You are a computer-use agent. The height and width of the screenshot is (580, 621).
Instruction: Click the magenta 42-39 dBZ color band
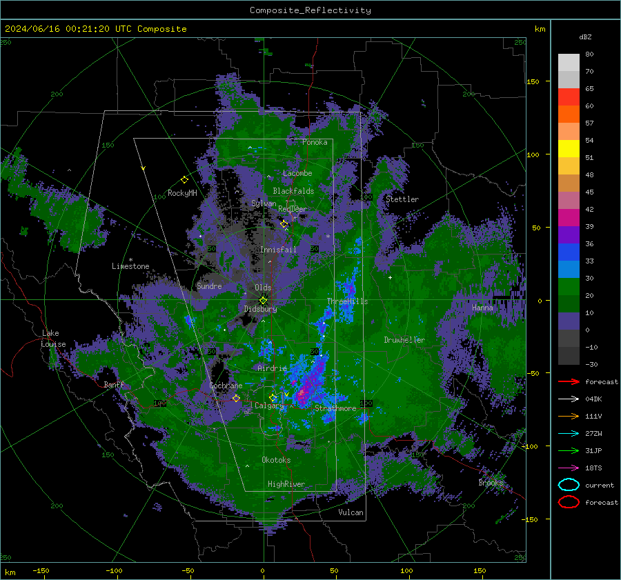(569, 218)
